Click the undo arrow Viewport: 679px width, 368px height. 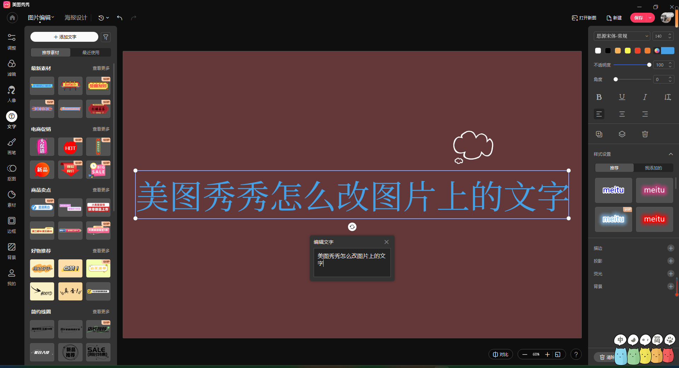[x=120, y=18]
